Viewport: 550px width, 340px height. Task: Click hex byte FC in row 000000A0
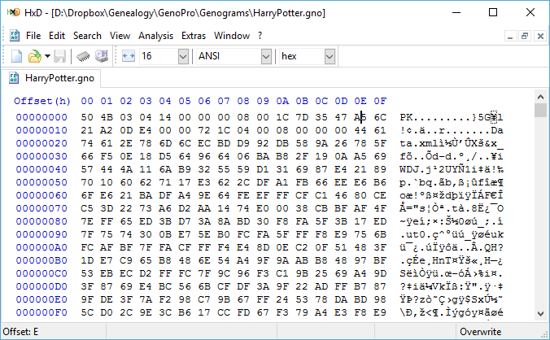coord(87,247)
